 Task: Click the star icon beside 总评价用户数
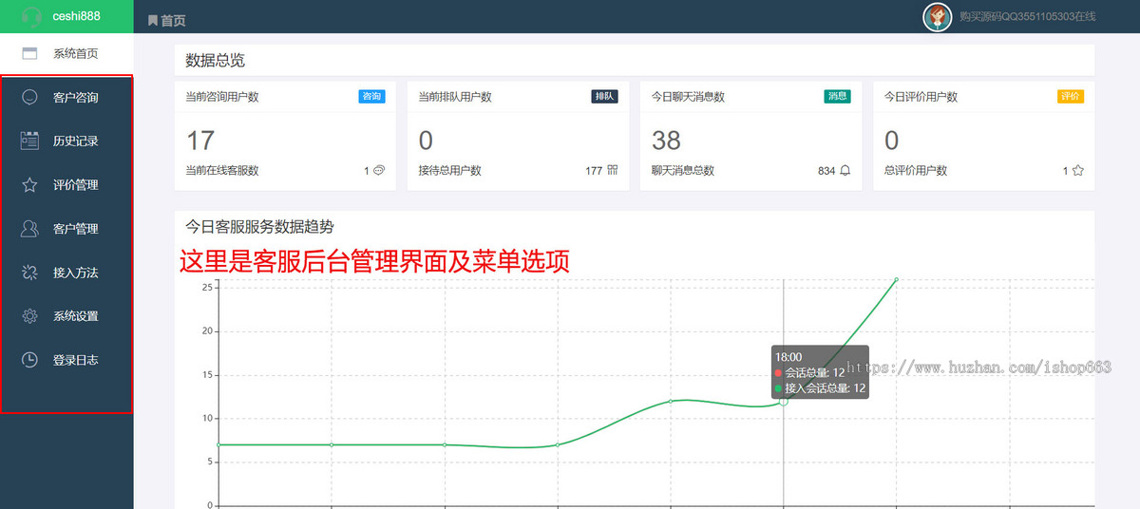pos(1078,171)
